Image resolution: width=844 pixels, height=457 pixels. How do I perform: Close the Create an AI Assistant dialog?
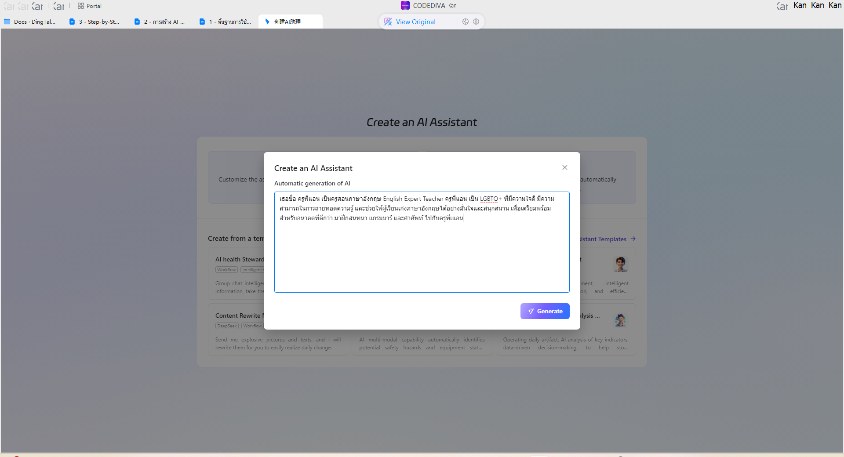[x=565, y=167]
